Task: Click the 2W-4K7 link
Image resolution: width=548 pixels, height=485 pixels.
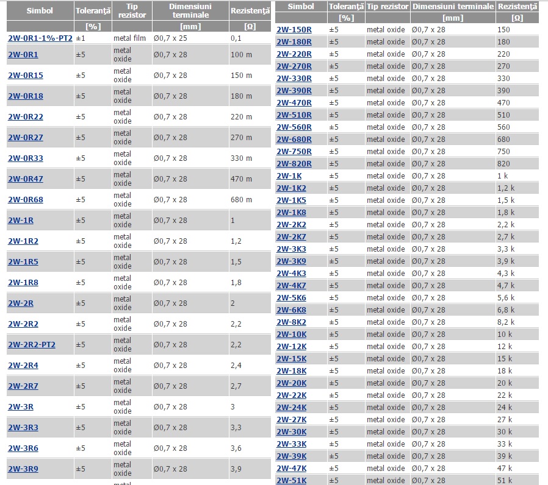Action: coord(292,286)
